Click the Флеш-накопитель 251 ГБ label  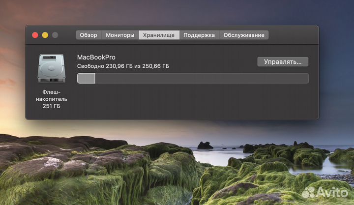point(52,99)
